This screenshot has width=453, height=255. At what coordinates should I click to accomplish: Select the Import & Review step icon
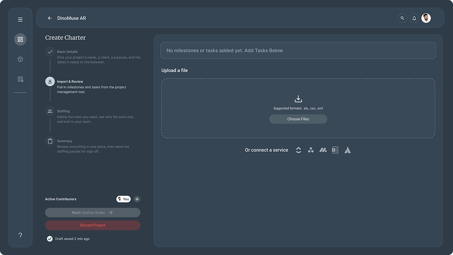click(50, 81)
